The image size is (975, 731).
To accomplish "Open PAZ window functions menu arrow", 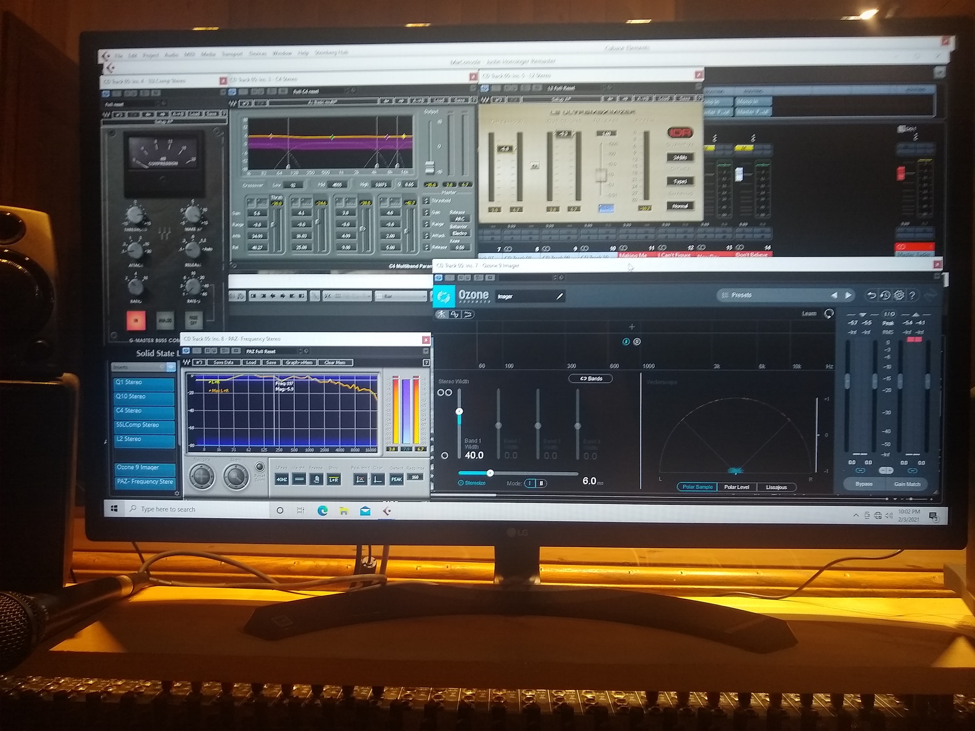I will tap(426, 351).
